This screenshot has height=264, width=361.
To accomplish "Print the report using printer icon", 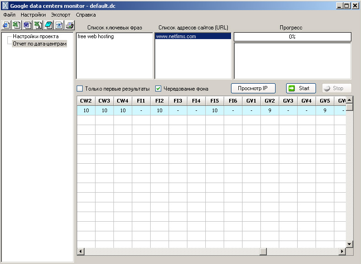I will 69,25.
